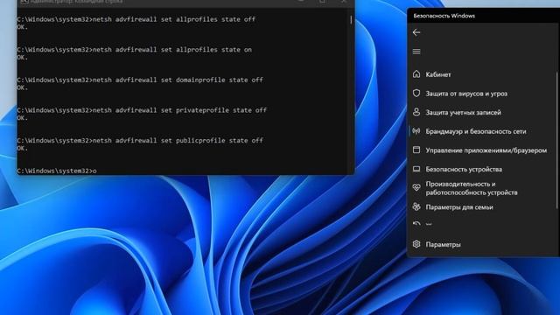This screenshot has height=315, width=560.
Task: Click the heart icon for device health
Action: coord(416,188)
